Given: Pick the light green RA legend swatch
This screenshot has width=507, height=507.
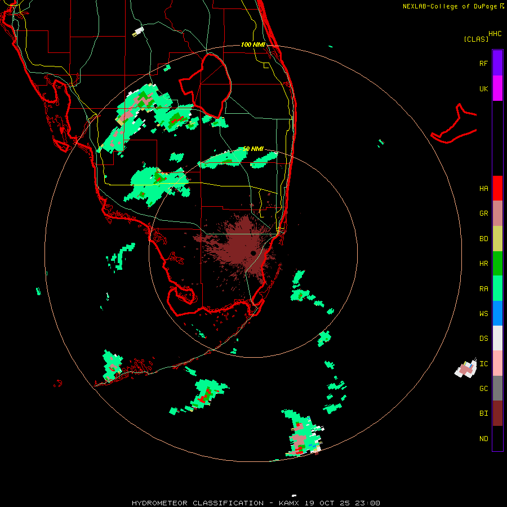Looking at the screenshot, I should point(497,288).
